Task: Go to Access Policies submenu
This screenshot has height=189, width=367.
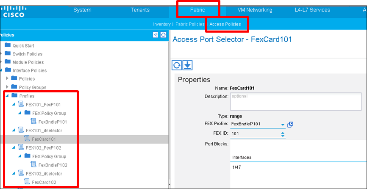Action: (225, 24)
